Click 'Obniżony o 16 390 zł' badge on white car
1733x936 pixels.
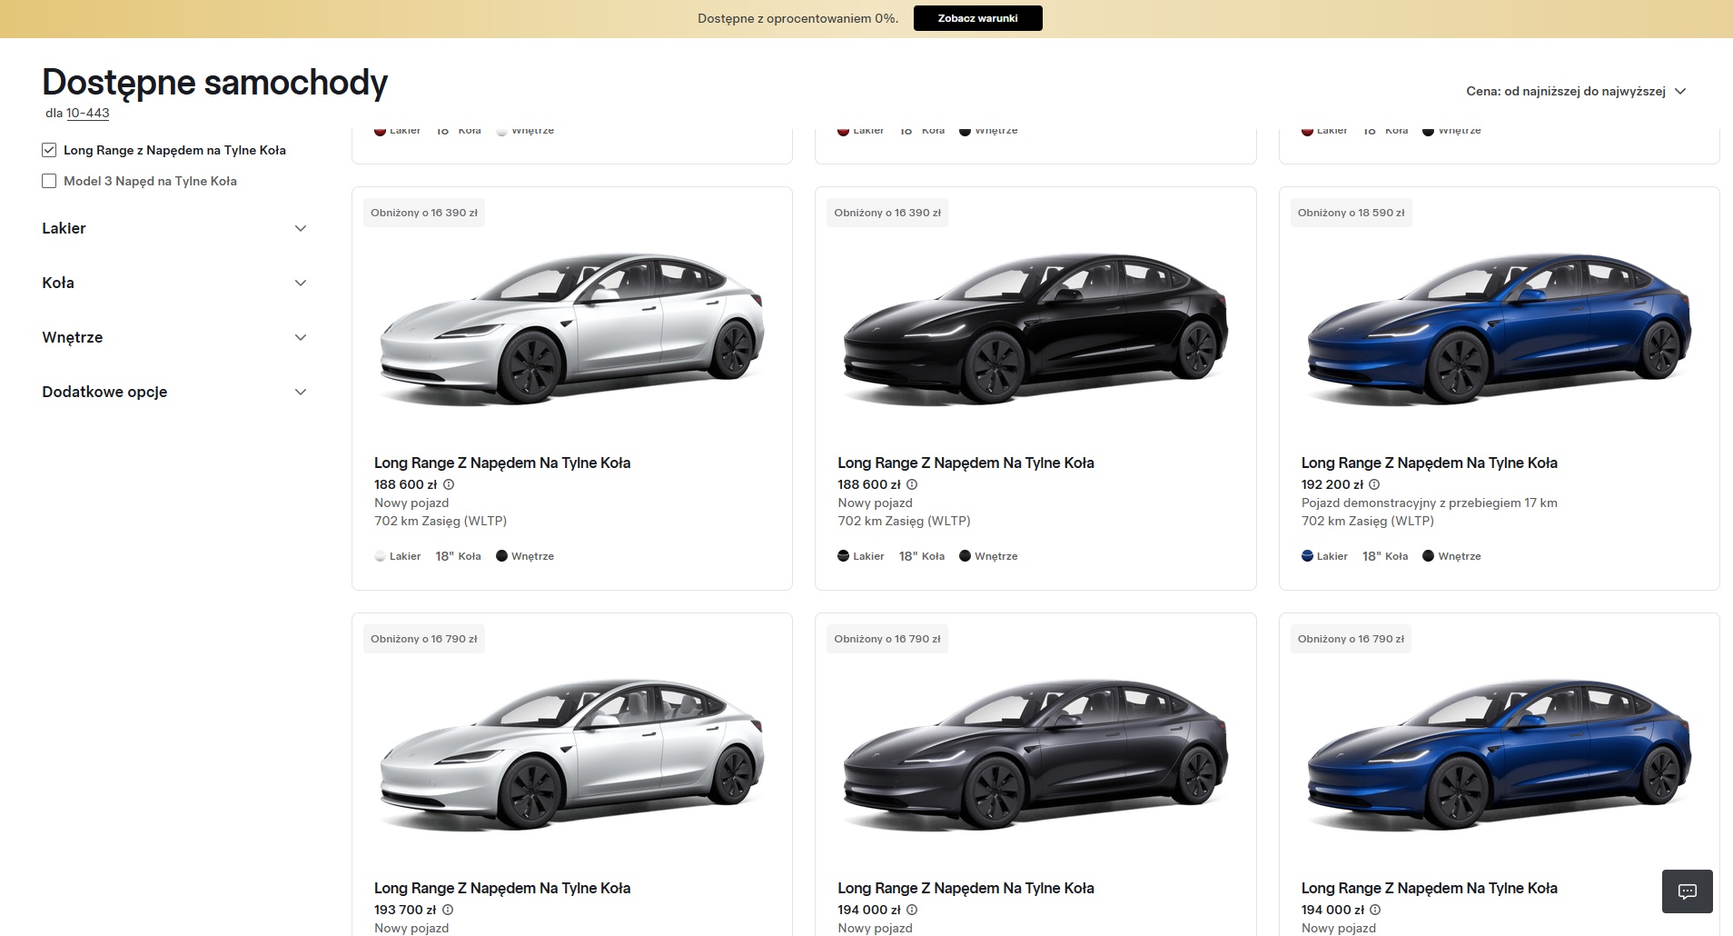[x=424, y=213]
